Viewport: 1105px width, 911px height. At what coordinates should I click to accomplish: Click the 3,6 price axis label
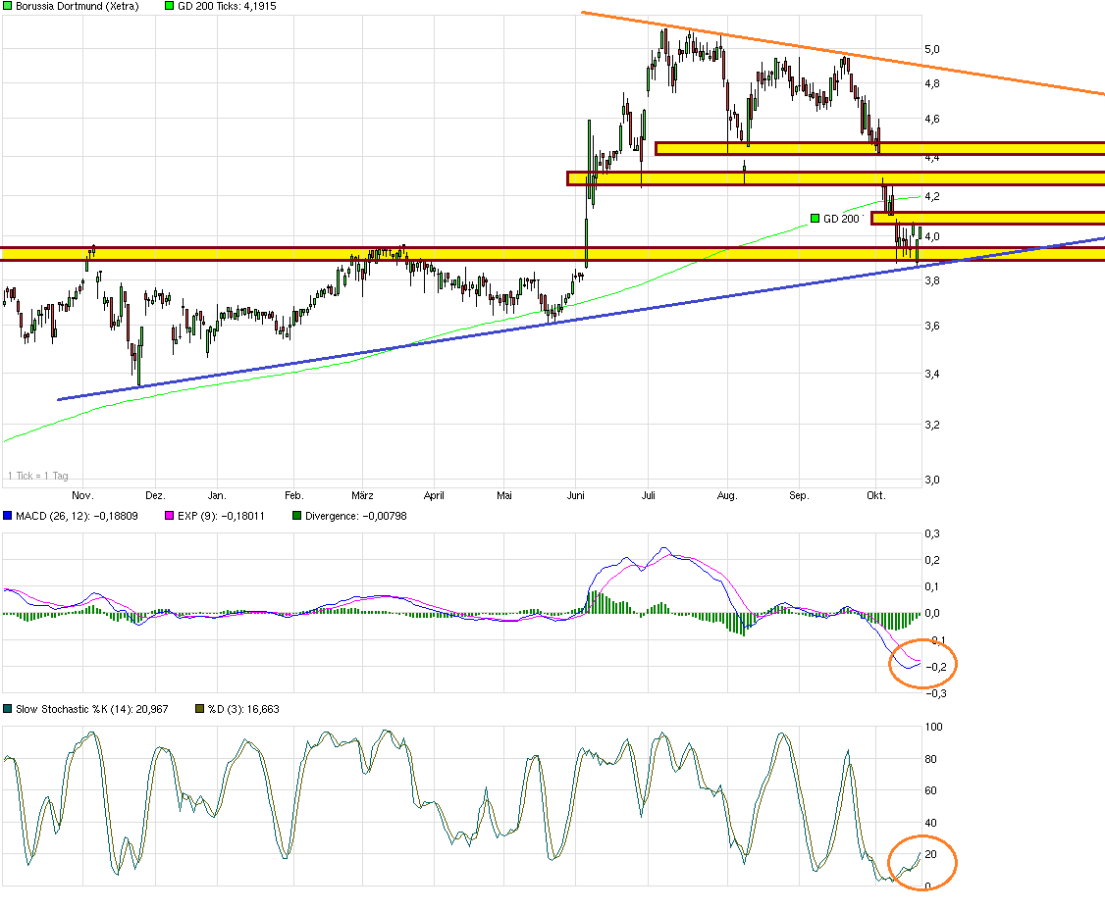pos(932,326)
